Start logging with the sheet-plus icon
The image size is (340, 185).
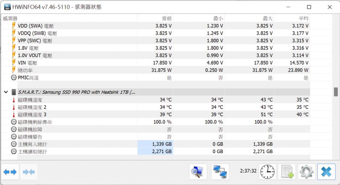(x=287, y=172)
